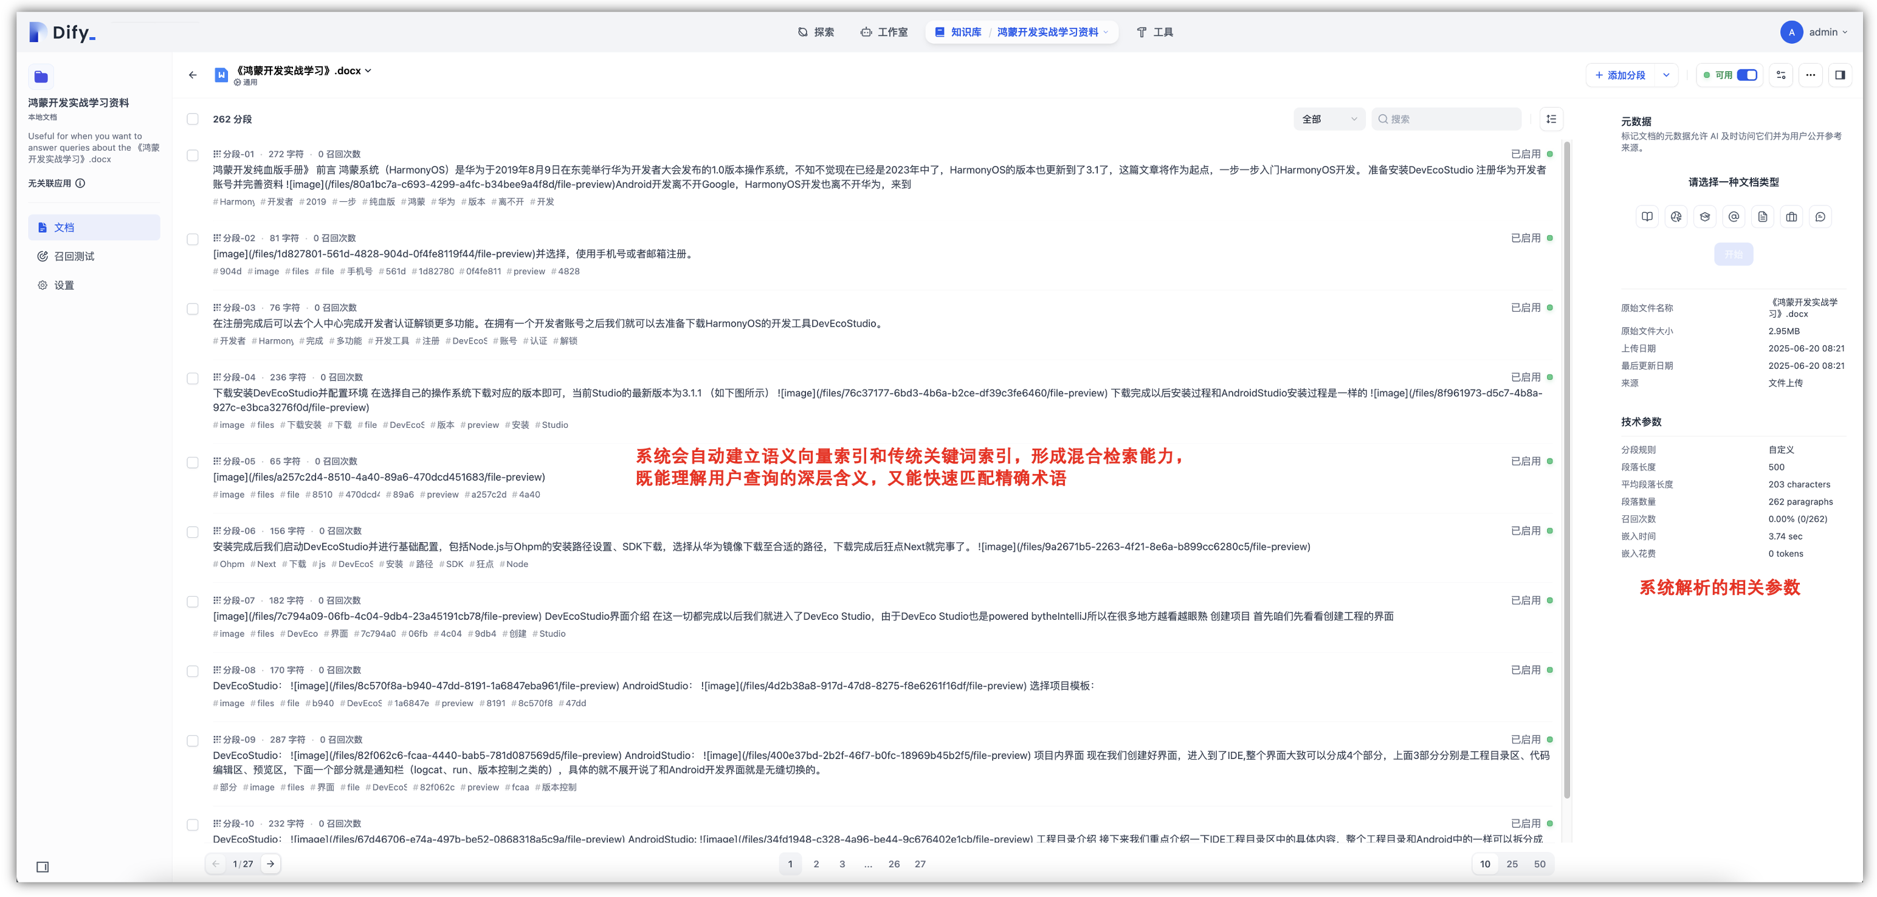Click the green enabled dot of 分段-03

pos(1550,308)
